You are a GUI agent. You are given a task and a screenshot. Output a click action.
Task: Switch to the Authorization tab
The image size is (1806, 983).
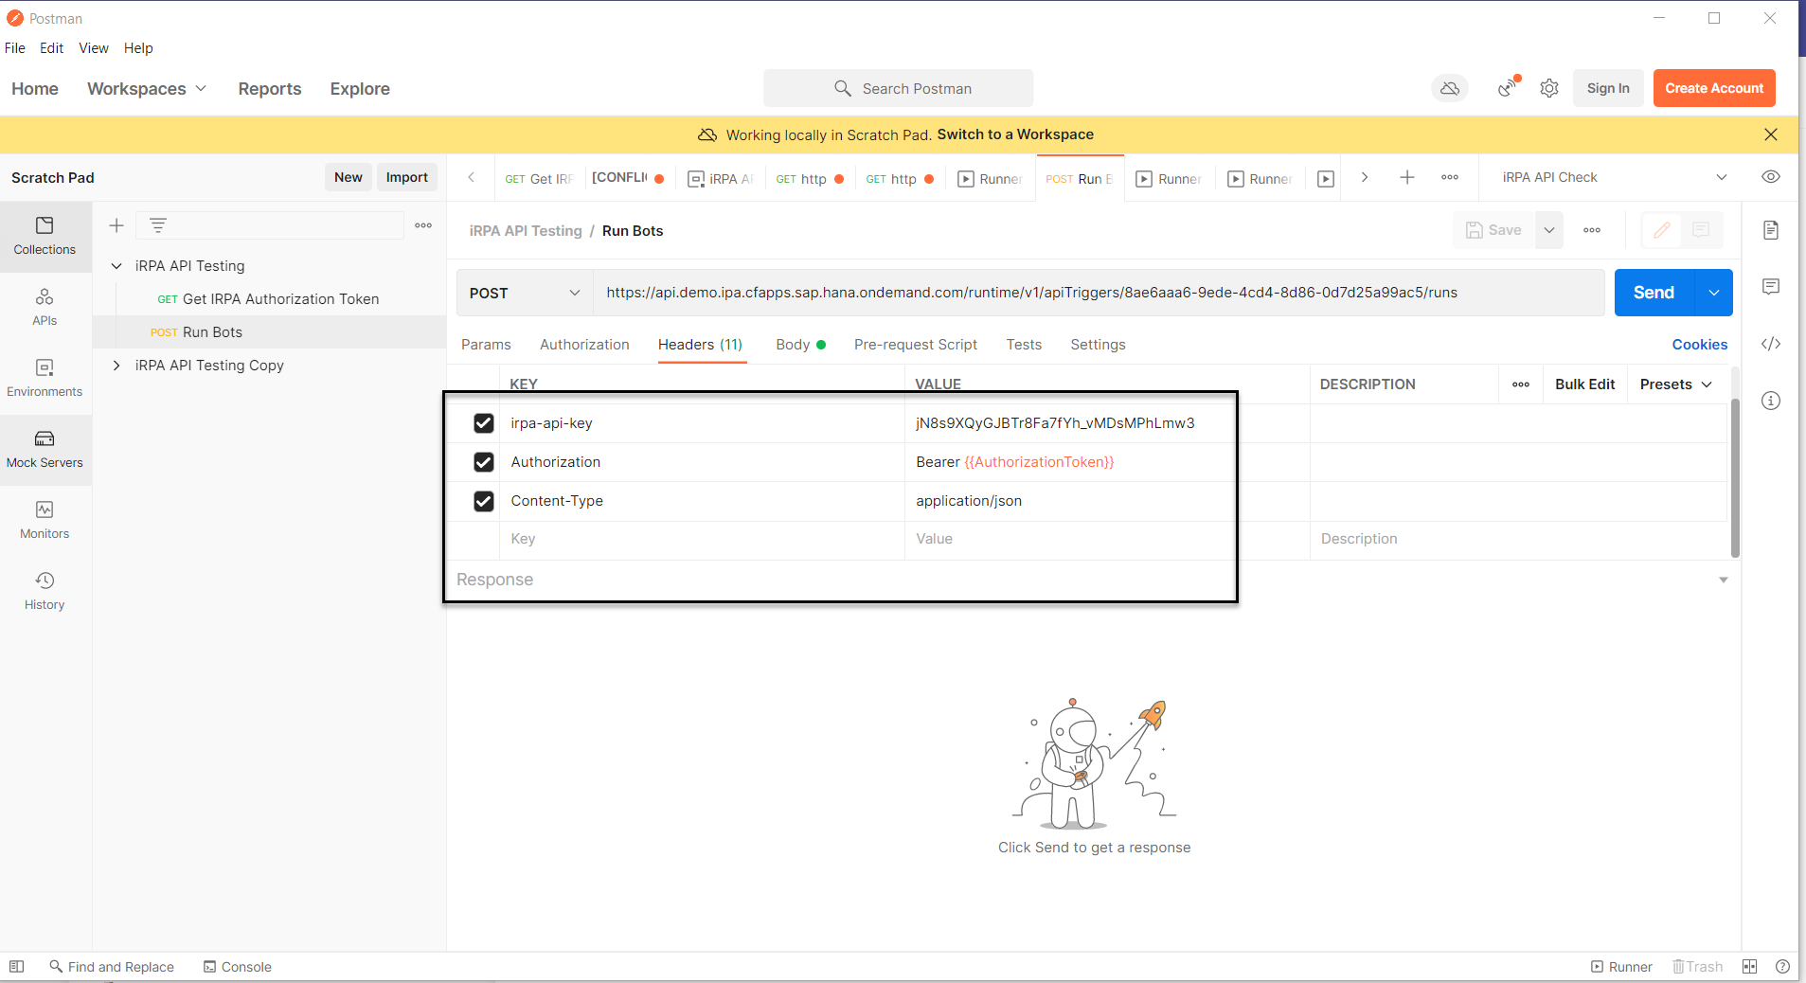pos(584,345)
